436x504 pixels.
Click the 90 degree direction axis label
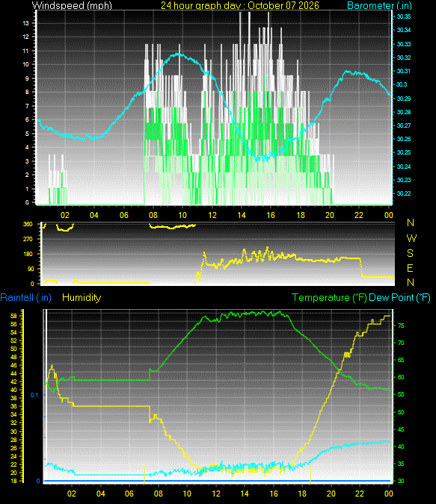[31, 269]
